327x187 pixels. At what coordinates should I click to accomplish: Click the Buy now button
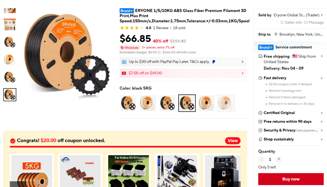click(x=291, y=179)
